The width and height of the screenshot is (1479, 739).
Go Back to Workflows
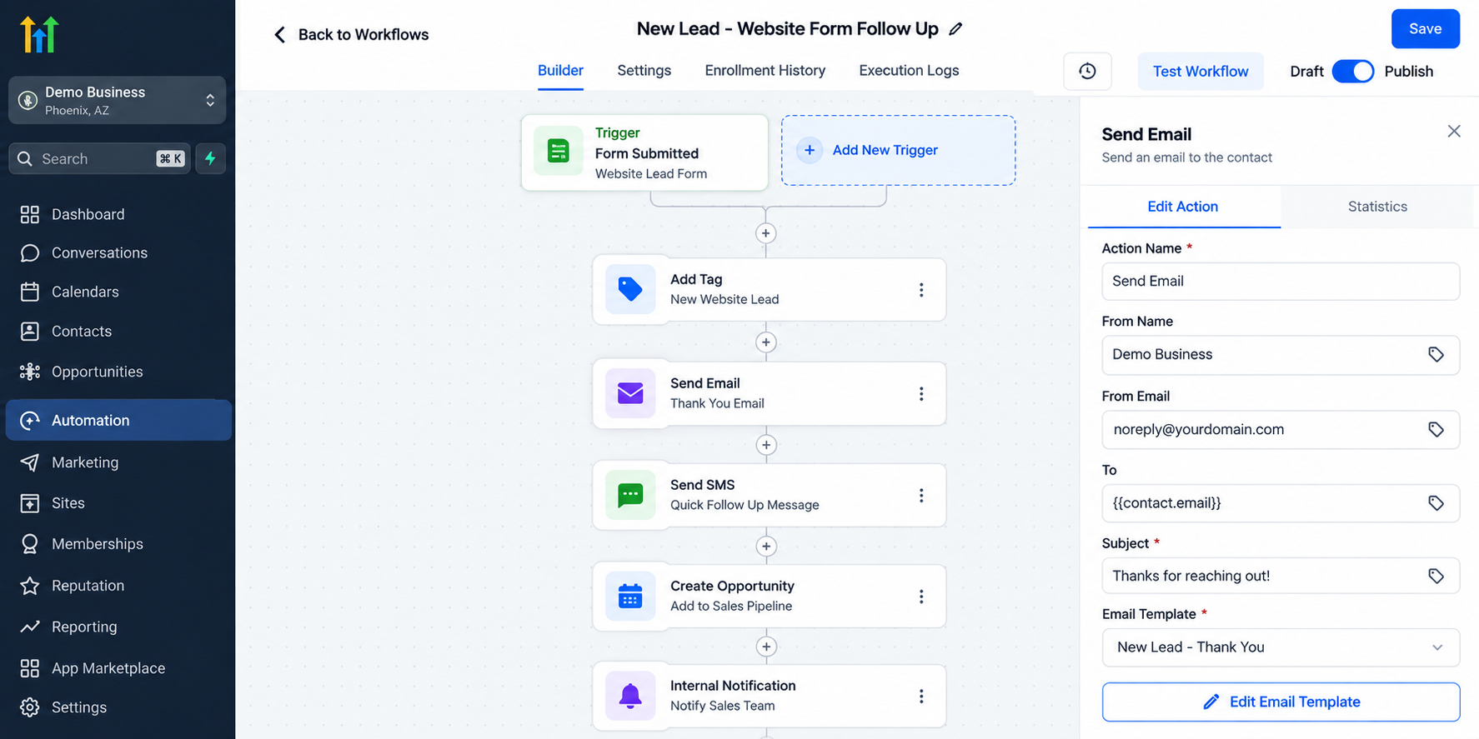(x=351, y=35)
